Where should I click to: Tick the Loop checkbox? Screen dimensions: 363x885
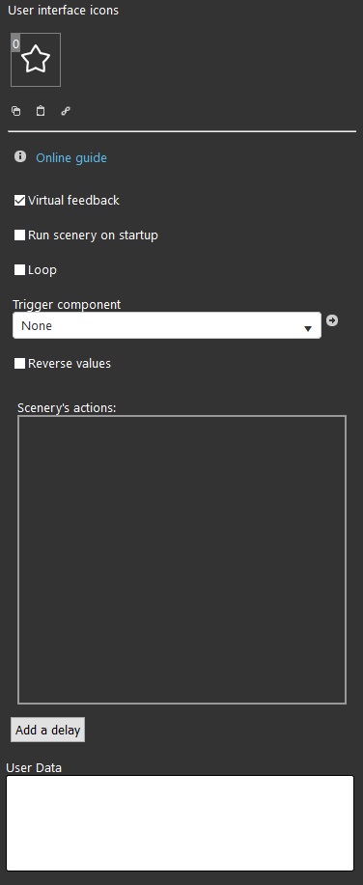[x=19, y=270]
